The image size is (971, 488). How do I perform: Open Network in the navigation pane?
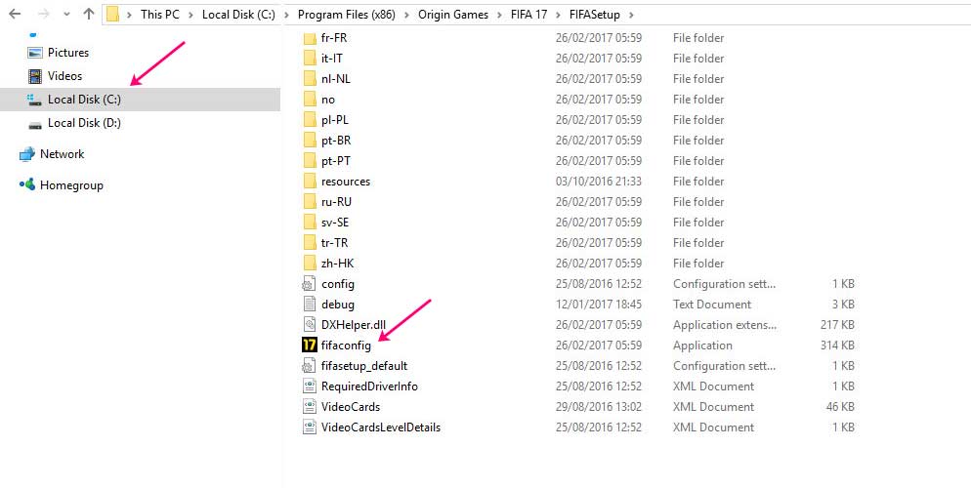tap(62, 154)
